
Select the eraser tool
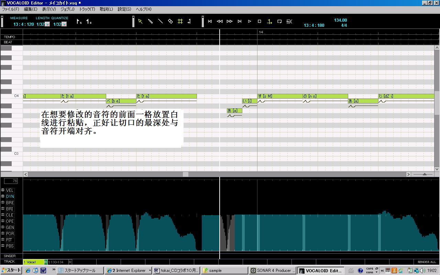tap(170, 21)
